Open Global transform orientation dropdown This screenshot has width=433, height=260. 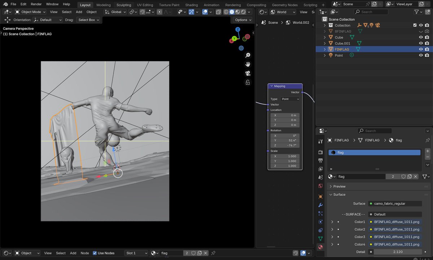tap(115, 12)
